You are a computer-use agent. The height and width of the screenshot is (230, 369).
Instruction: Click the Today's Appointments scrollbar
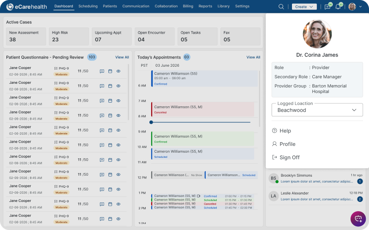click(x=259, y=98)
